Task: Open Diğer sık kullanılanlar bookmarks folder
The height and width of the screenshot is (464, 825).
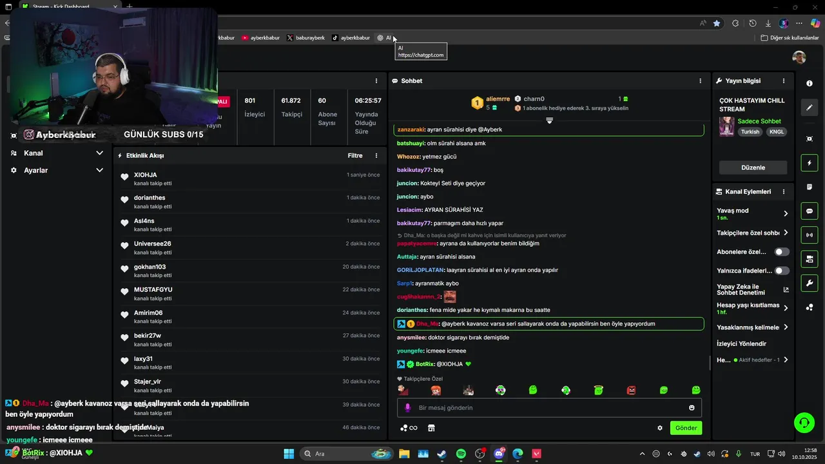Action: pyautogui.click(x=790, y=38)
